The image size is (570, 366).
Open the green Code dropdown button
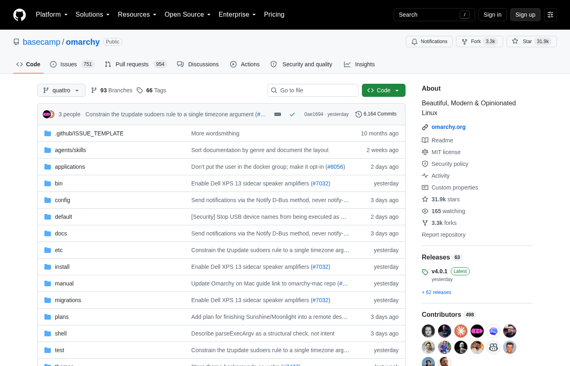(384, 90)
